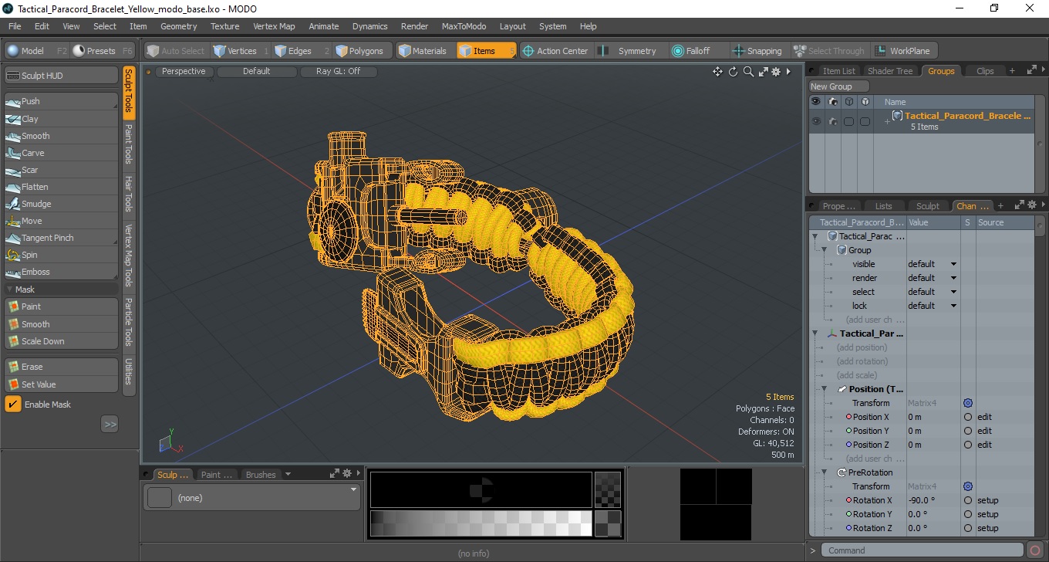Screen dimensions: 1049x562
Task: Switch to Materials selection mode
Action: point(423,51)
